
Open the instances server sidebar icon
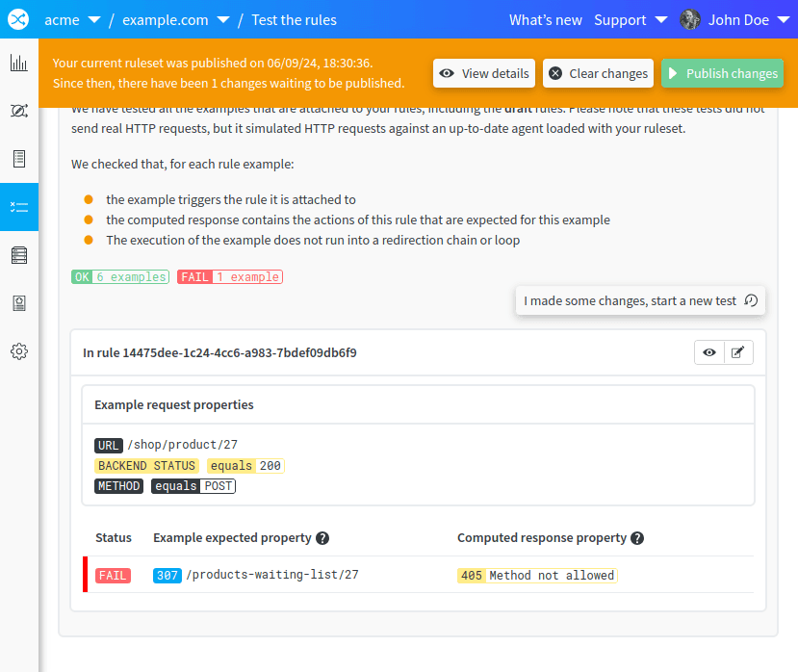pos(19,255)
